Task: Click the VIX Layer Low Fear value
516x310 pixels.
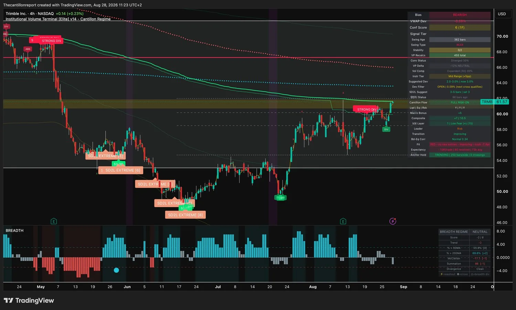Action: [460, 124]
